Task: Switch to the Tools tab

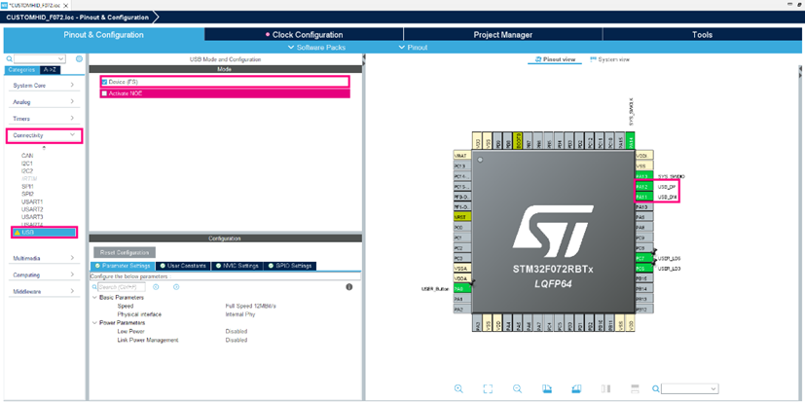Action: pyautogui.click(x=702, y=35)
